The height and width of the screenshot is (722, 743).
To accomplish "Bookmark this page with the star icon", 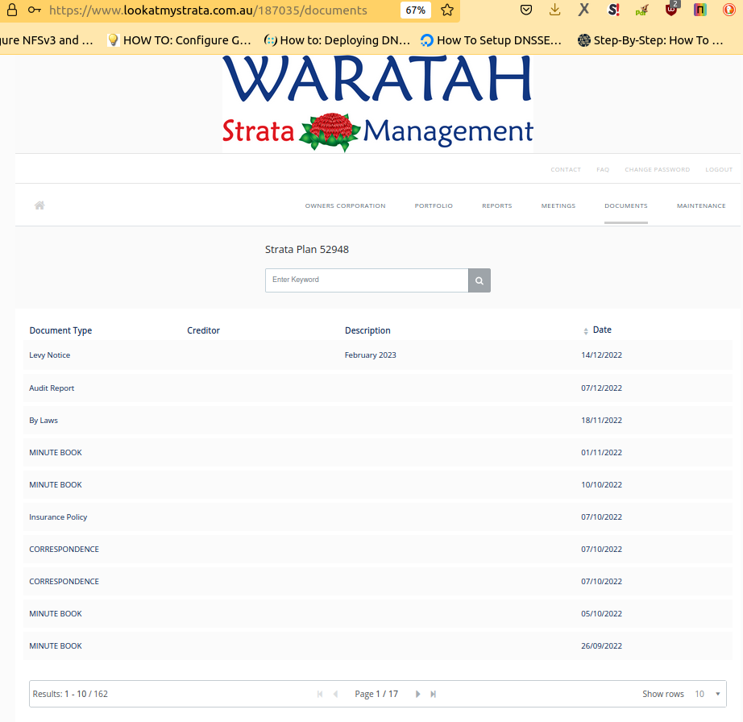I will tap(446, 10).
